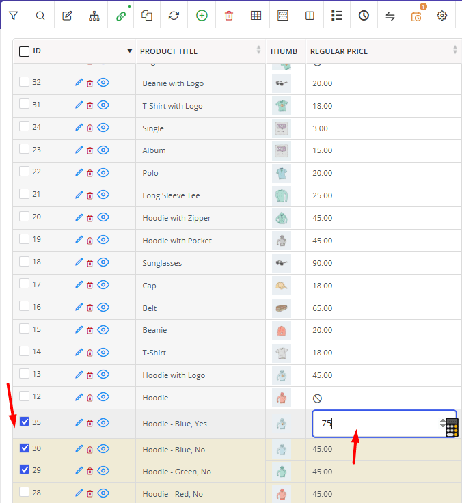Open settings gear icon
Screen dimensions: 462x503
(442, 16)
